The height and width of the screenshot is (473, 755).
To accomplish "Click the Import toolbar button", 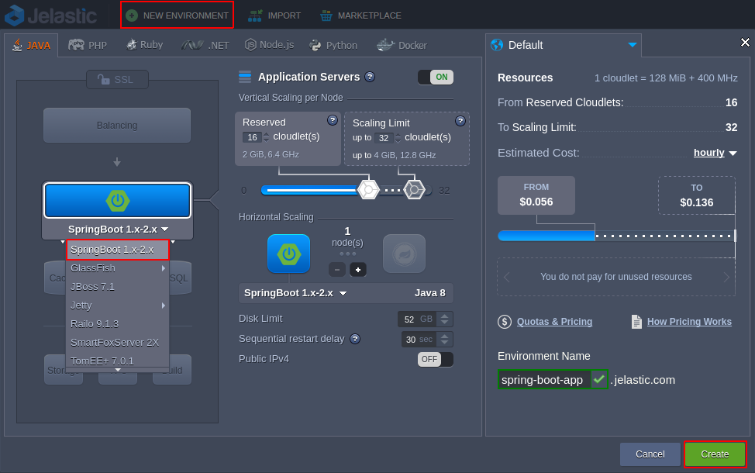I will (274, 16).
